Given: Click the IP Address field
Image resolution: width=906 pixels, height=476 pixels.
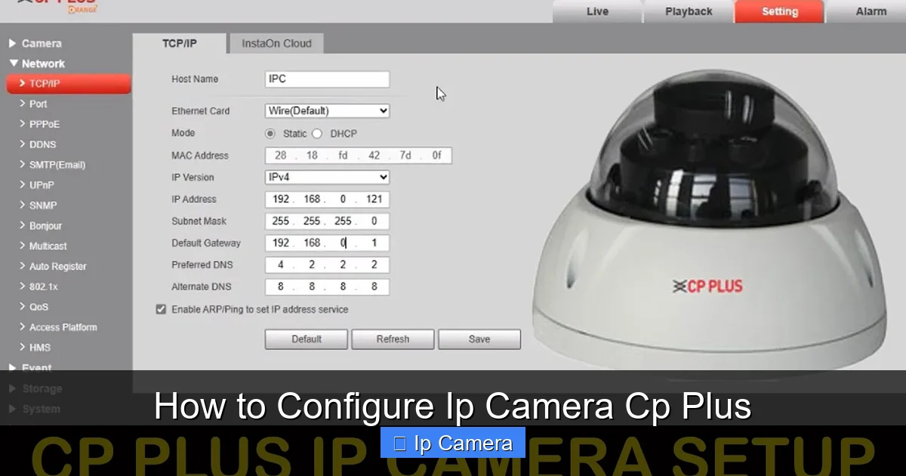Looking at the screenshot, I should [x=328, y=199].
